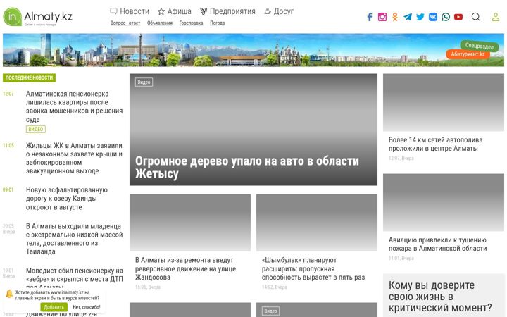The width and height of the screenshot is (507, 317).
Task: Open poll Кому вы доверите свою жизнь
Action: (440, 297)
